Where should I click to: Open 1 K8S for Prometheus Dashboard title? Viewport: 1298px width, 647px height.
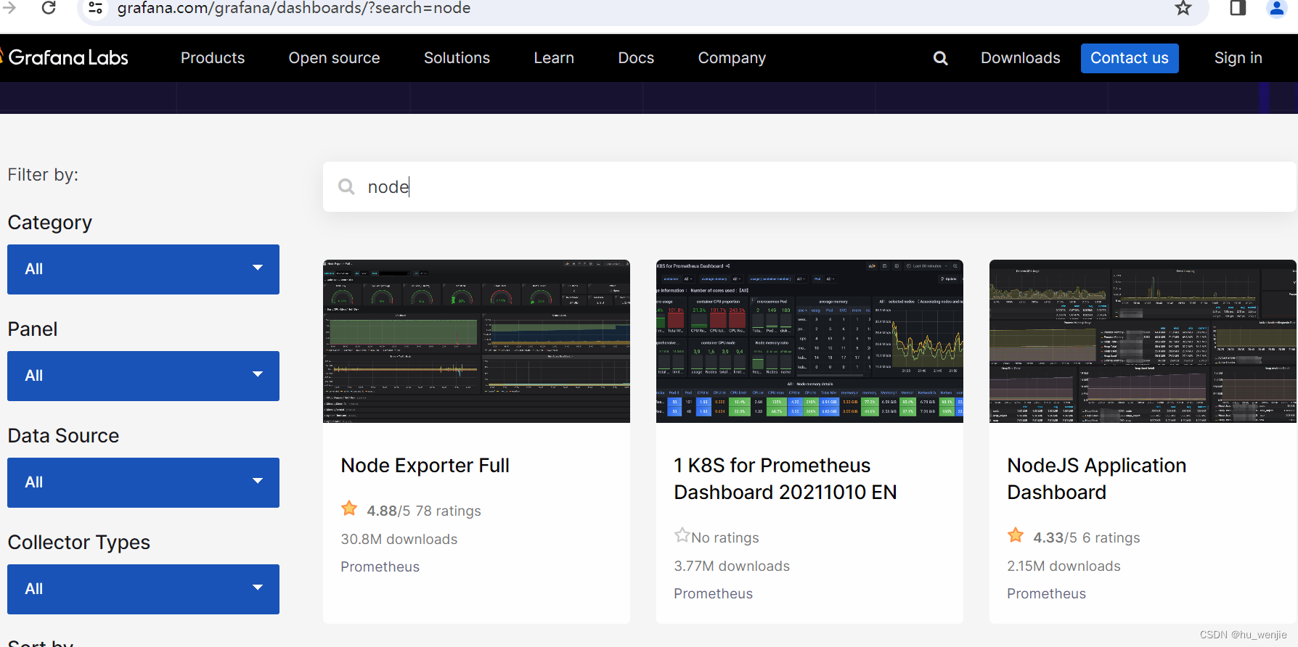pos(785,479)
